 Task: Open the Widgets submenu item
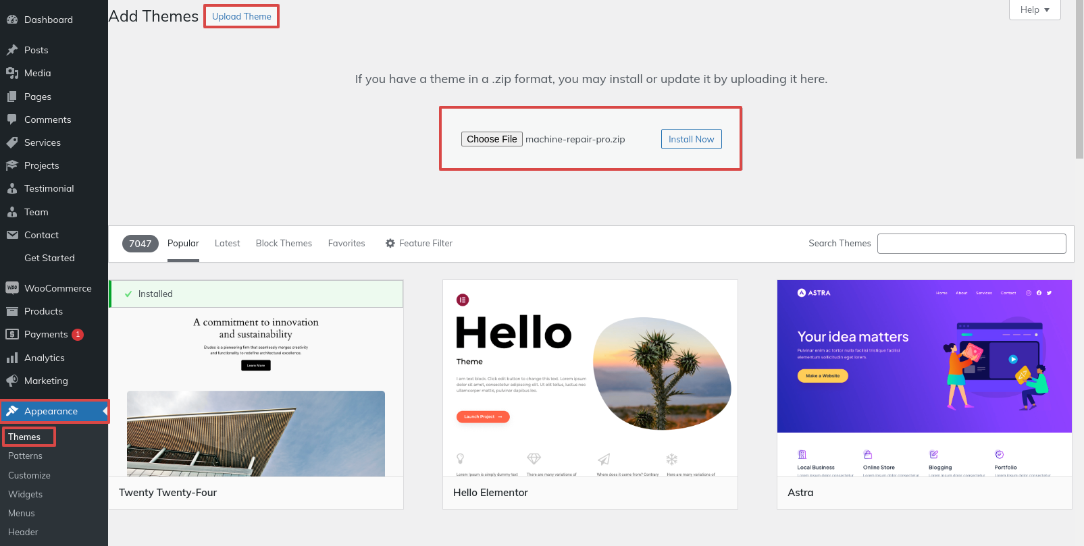25,494
